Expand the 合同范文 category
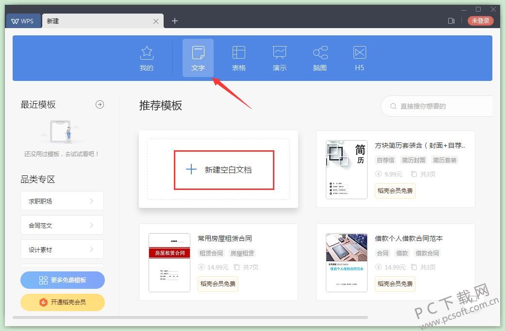 62,225
